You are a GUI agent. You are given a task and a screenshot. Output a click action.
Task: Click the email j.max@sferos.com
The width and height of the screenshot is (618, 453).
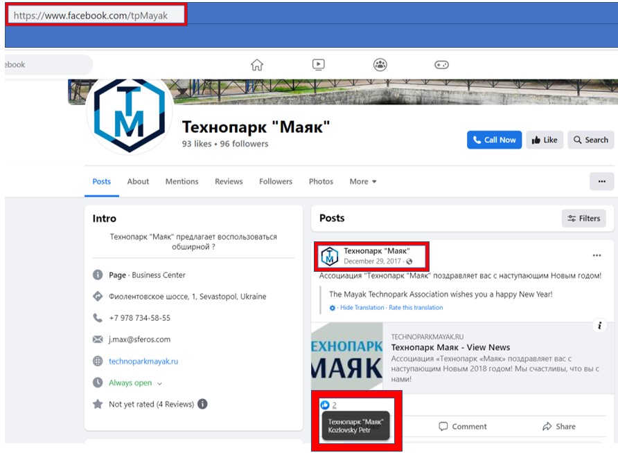pos(139,340)
